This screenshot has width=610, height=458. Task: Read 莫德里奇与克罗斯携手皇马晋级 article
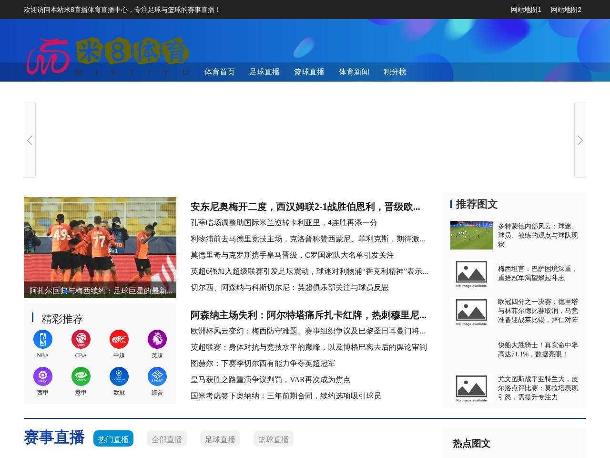pos(292,255)
